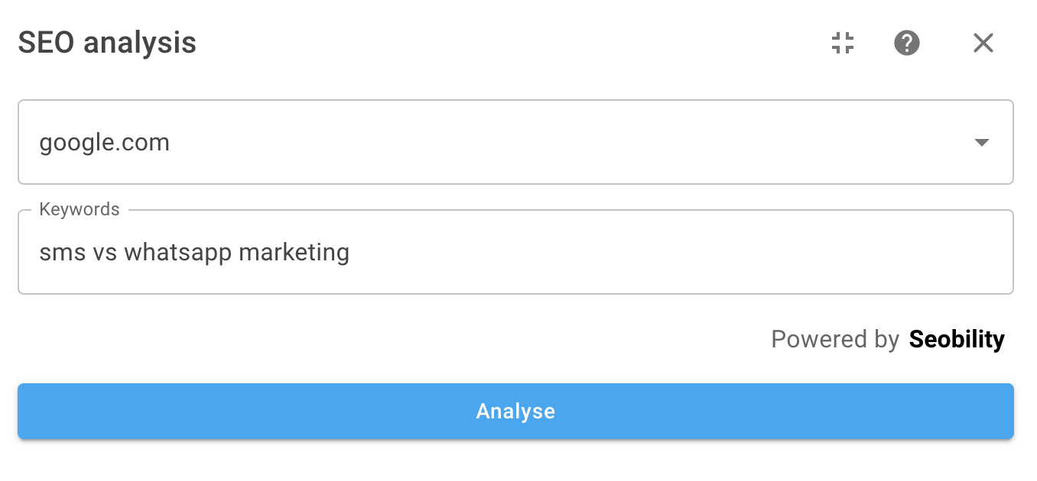Click the Keywords field label
The width and height of the screenshot is (1037, 481).
(80, 209)
